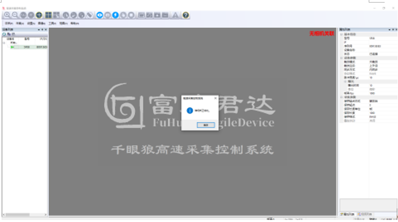Click the gray warning triangle toolbar icon
The height and width of the screenshot is (222, 398).
pos(176,15)
